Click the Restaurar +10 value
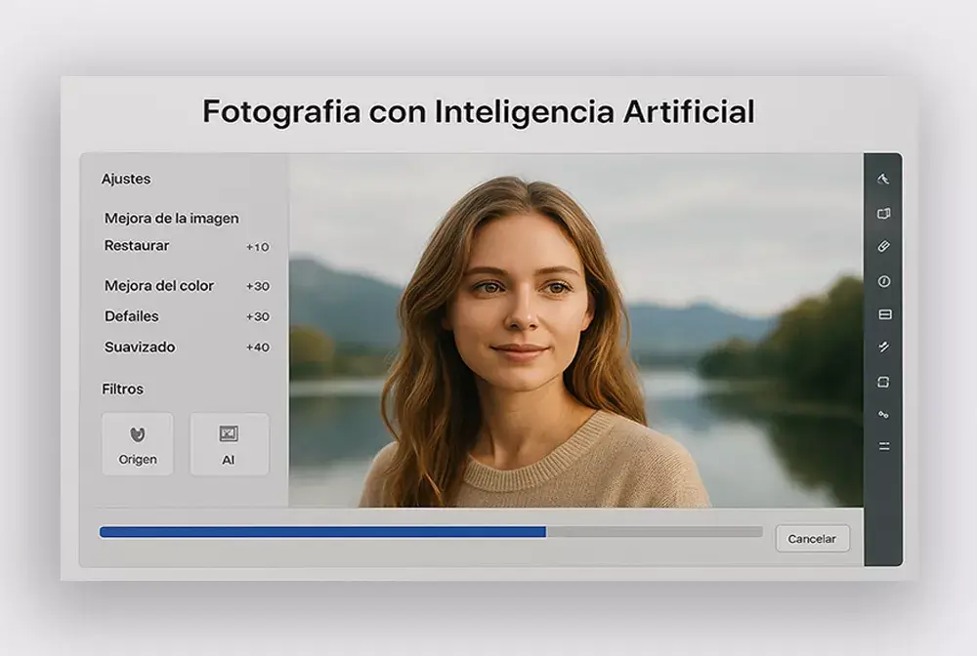Viewport: 977px width, 656px height. click(x=258, y=247)
